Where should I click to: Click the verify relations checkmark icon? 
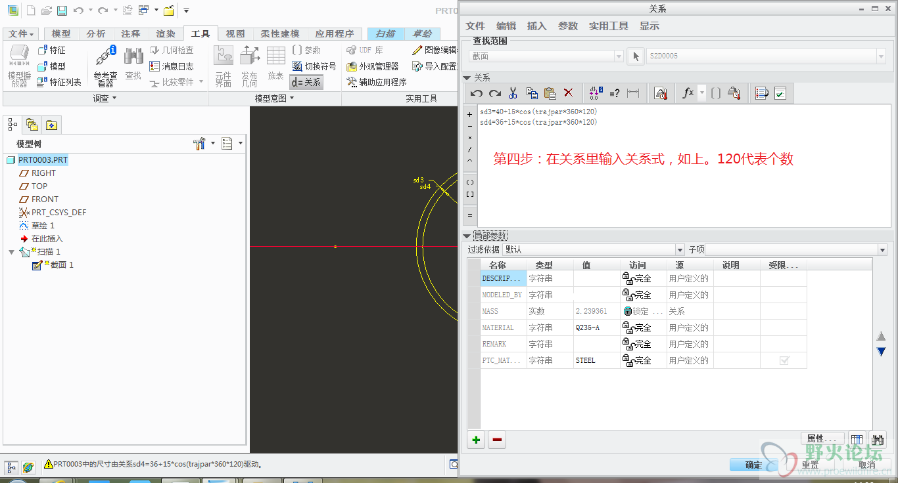pyautogui.click(x=780, y=93)
